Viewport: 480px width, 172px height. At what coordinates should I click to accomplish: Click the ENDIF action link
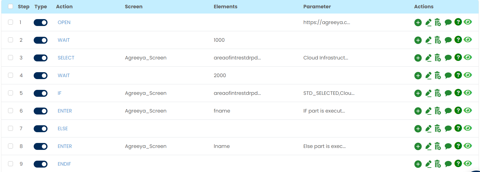(64, 164)
